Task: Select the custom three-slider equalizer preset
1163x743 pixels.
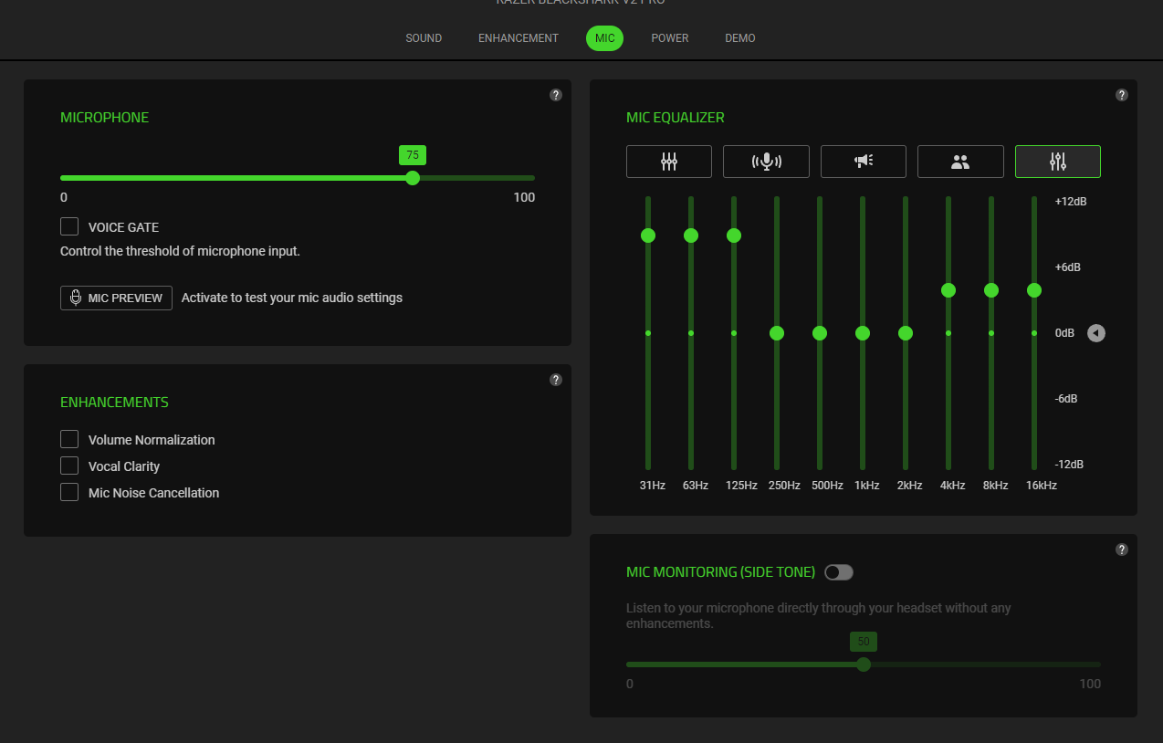Action: point(1058,162)
